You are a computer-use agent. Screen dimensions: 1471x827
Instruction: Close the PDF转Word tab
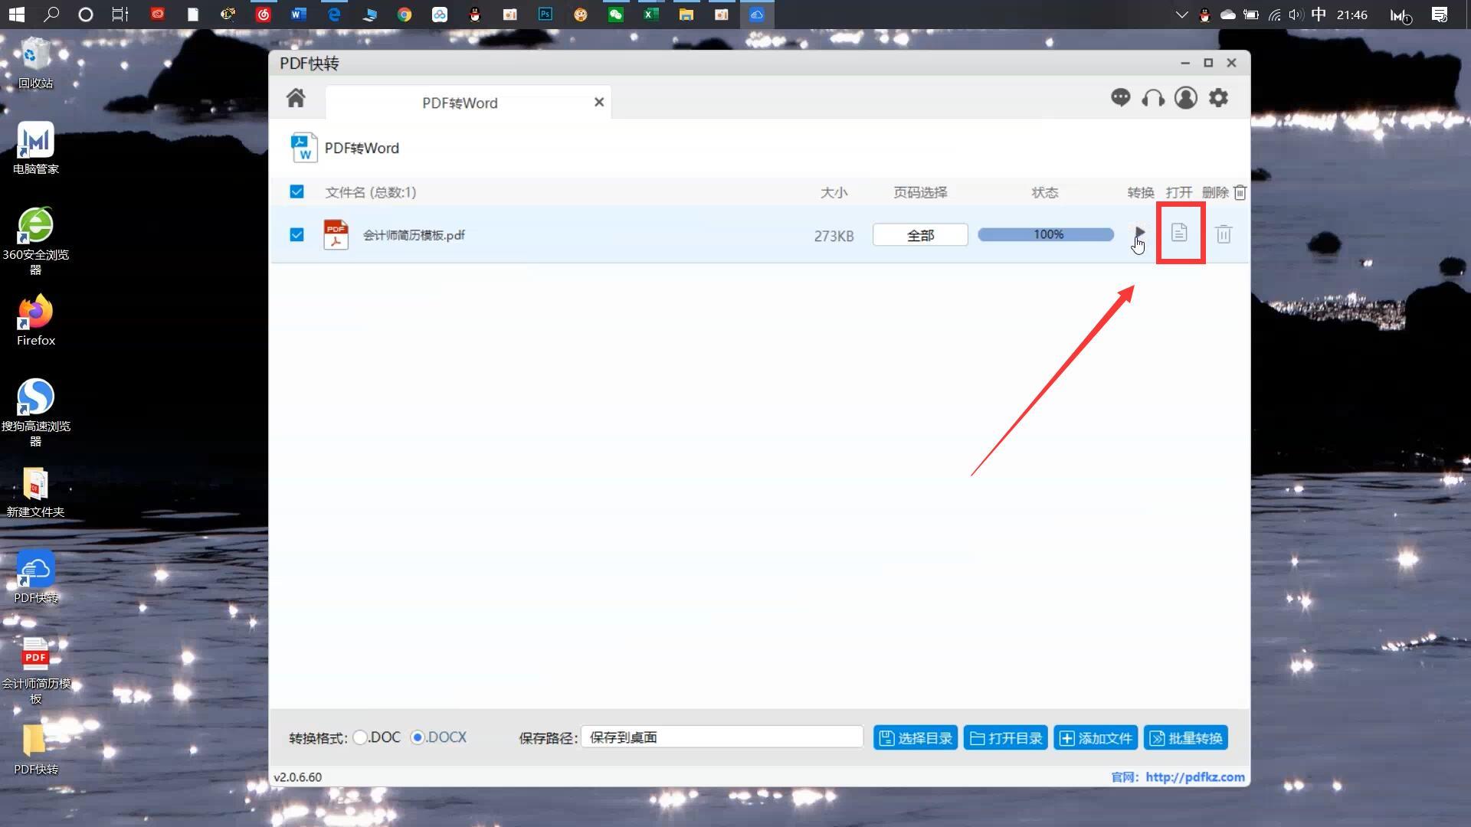pos(599,102)
